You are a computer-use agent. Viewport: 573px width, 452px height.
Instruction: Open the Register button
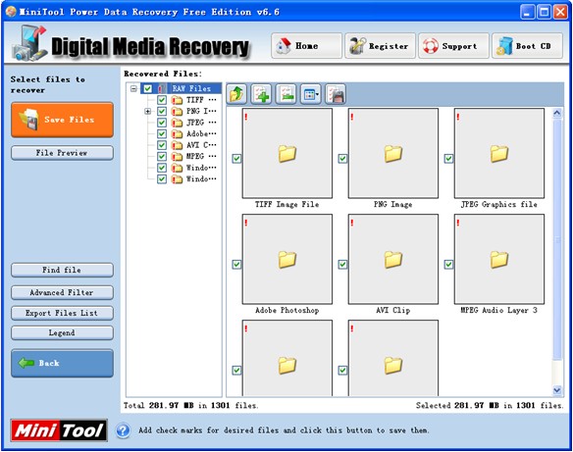pyautogui.click(x=380, y=46)
